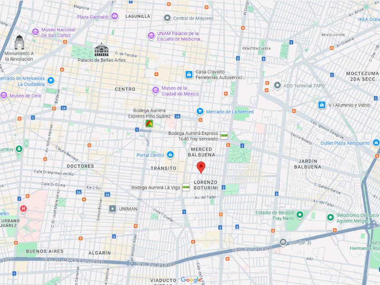Click Monumento A la Revolución landmark icon

pos(19,42)
